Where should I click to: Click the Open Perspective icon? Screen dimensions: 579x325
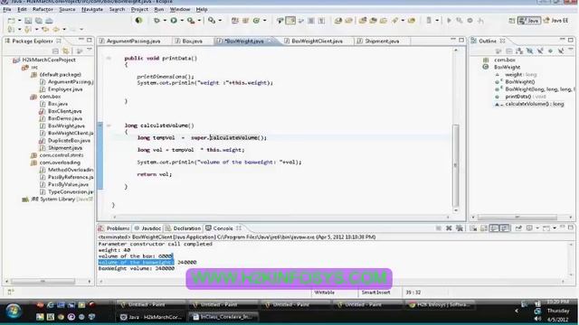click(511, 21)
